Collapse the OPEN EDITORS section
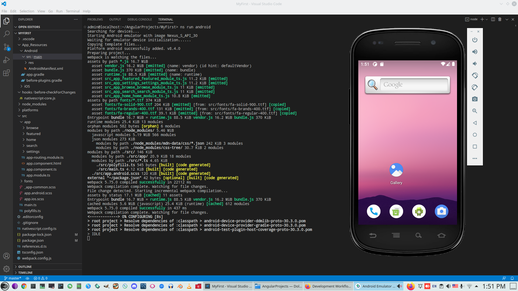 coord(29,27)
